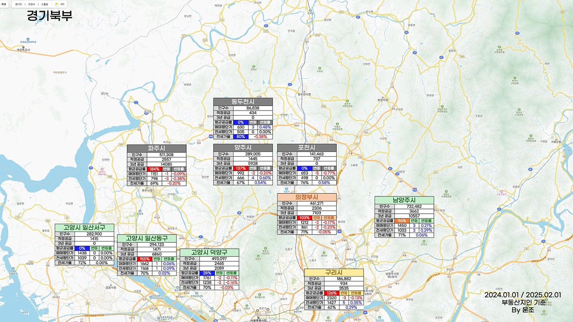573x322 pixels.
Task: Click the orange 의정부시 header
Action: pos(306,197)
